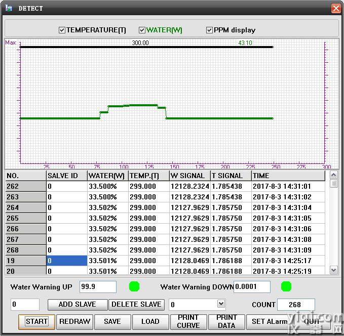Click the DETECT app icon in title bar

point(9,8)
